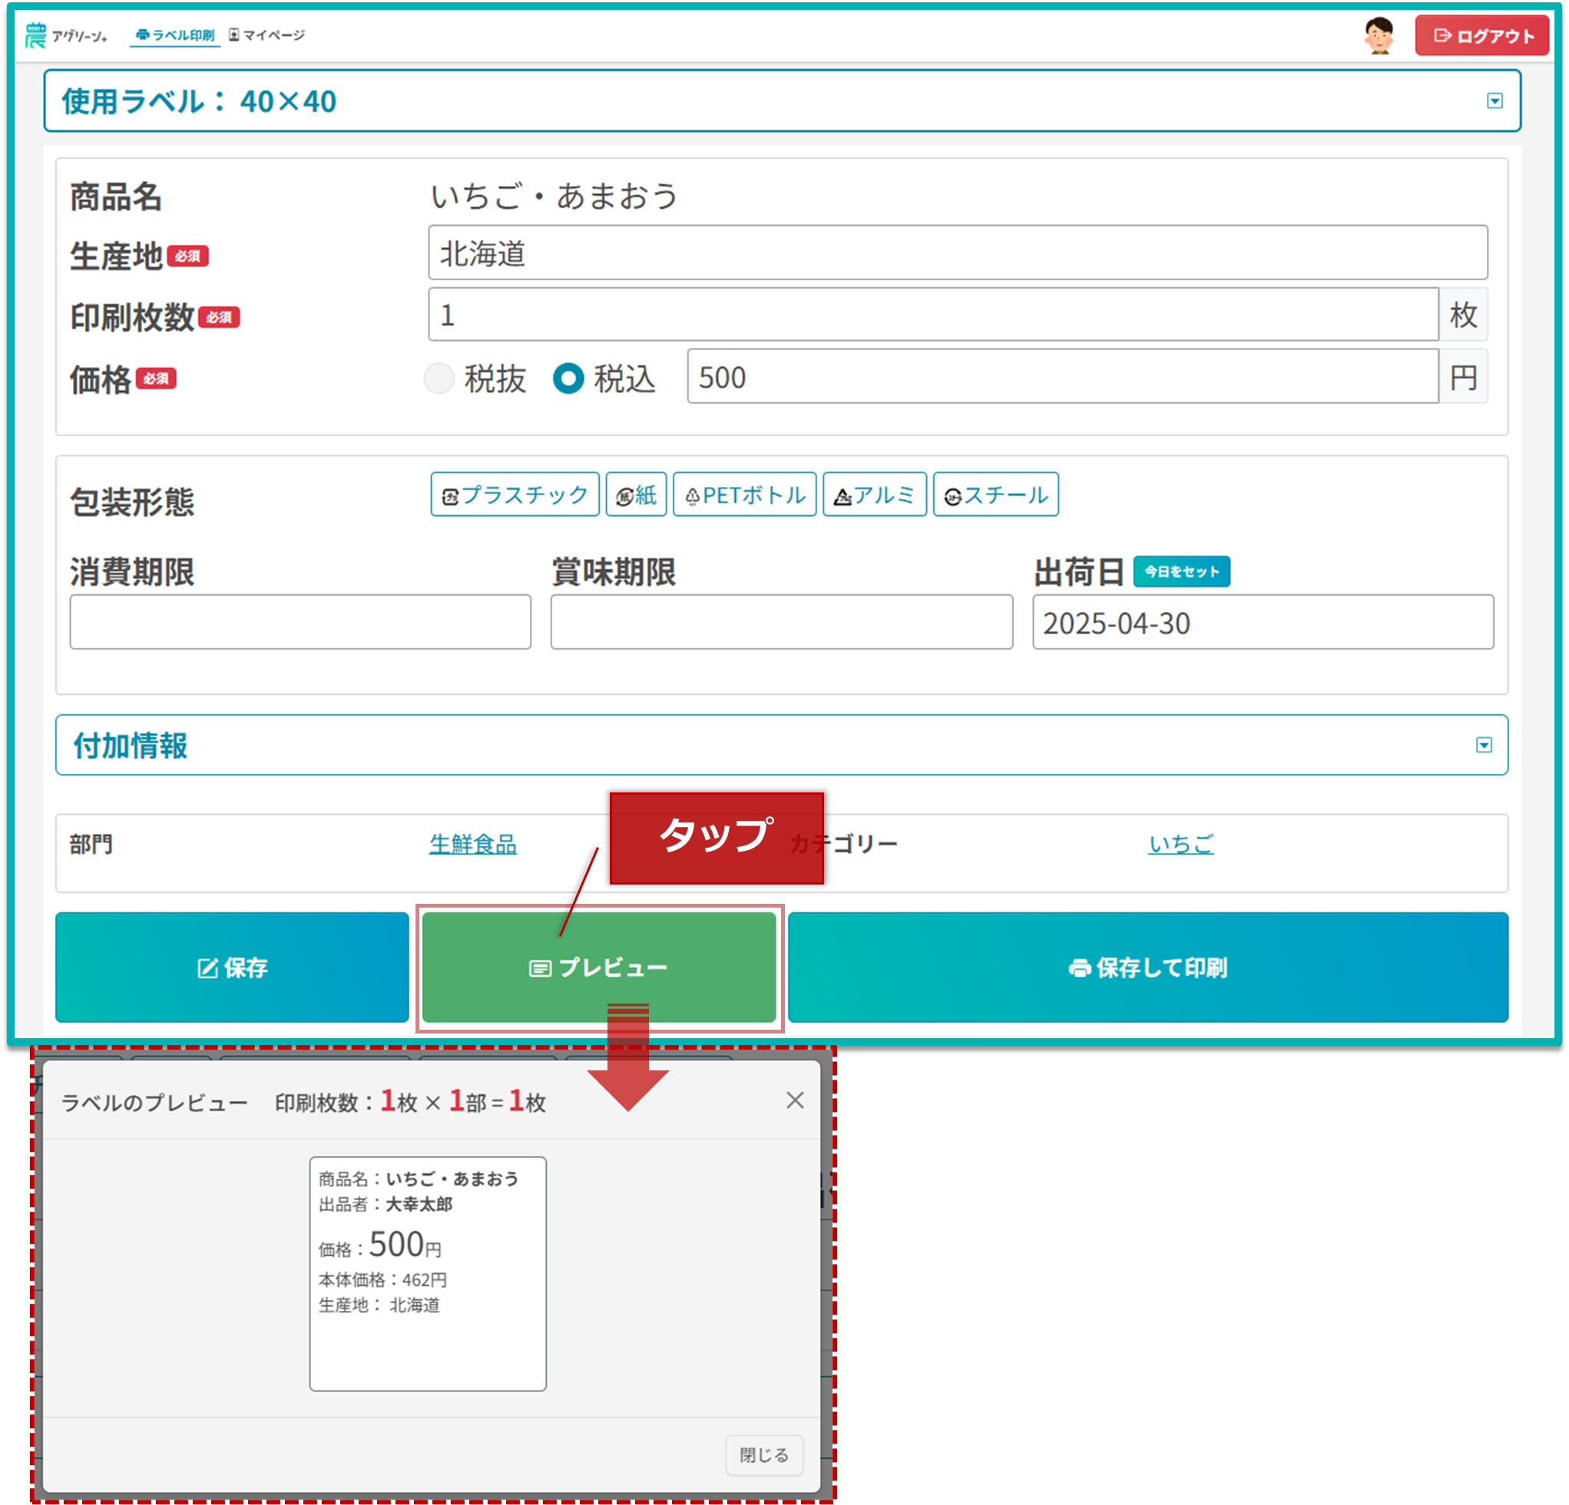Toggle the PETボトル packaging tag

coord(744,495)
